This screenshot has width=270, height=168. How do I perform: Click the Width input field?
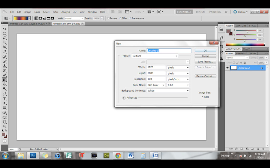[156, 67]
